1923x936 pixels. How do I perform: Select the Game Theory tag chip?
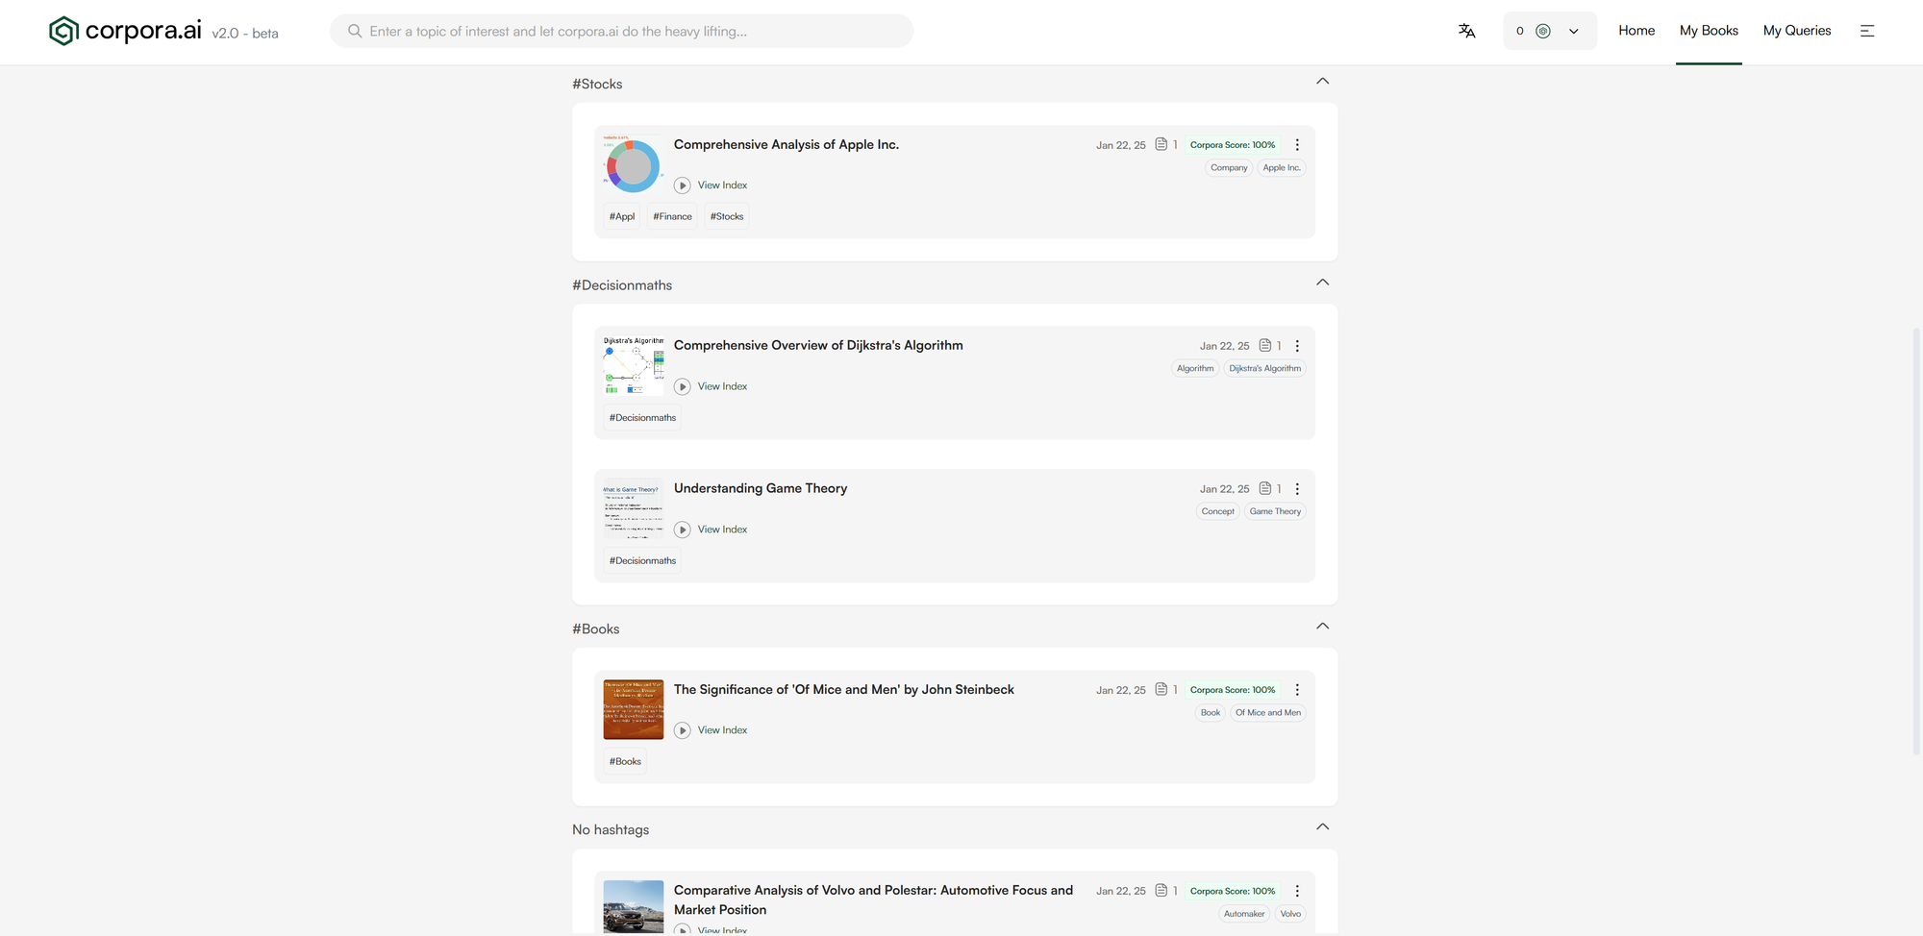1275,512
